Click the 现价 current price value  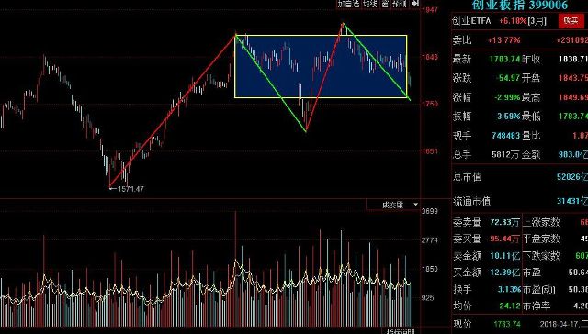pyautogui.click(x=507, y=324)
